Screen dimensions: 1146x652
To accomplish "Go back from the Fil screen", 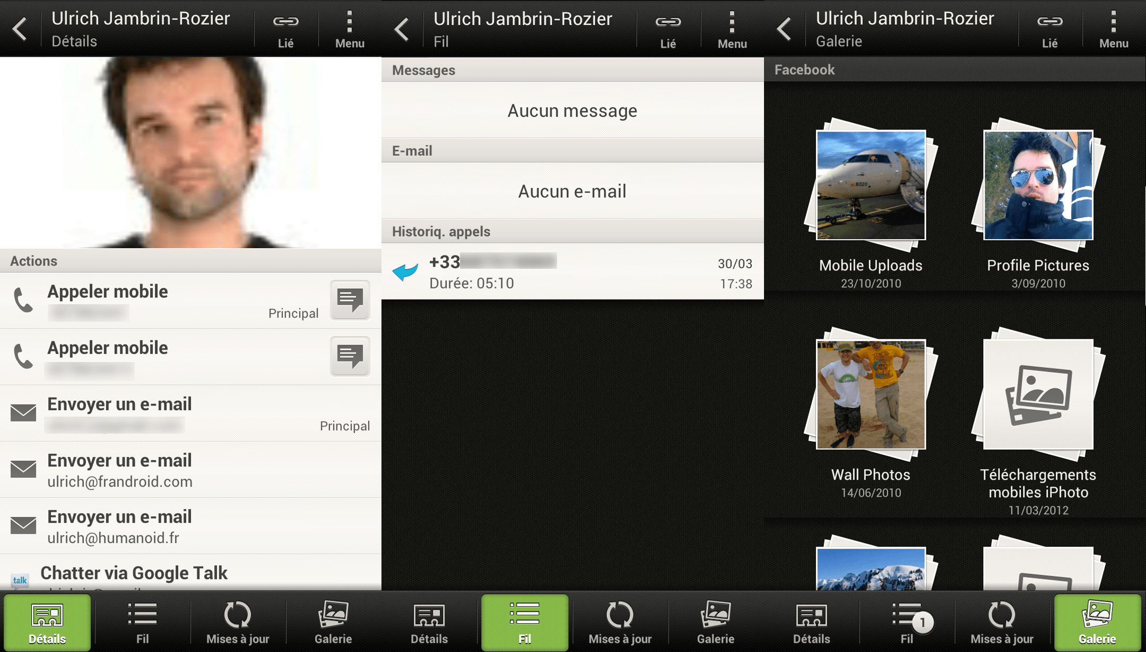I will [x=402, y=29].
